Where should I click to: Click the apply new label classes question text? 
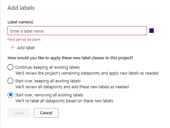[x=70, y=58]
